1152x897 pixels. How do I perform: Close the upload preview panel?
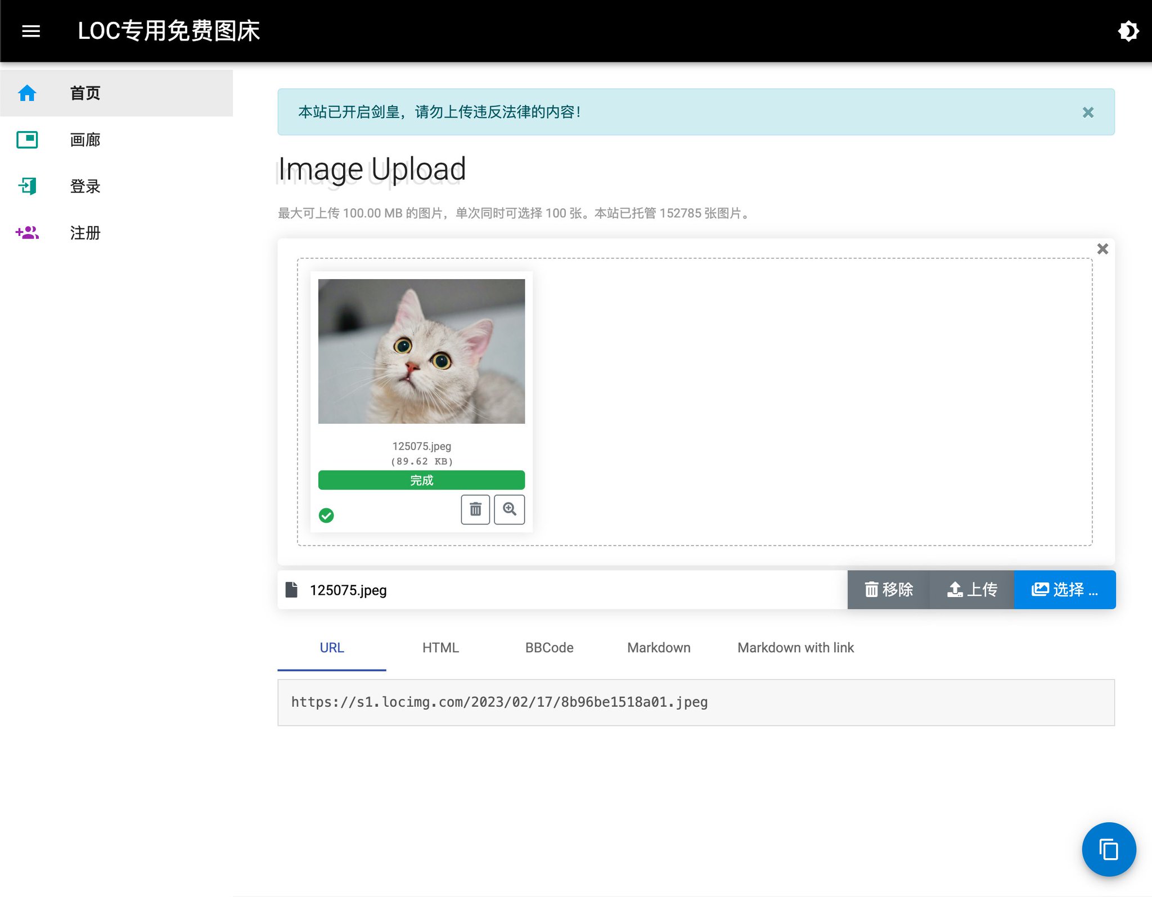1102,249
